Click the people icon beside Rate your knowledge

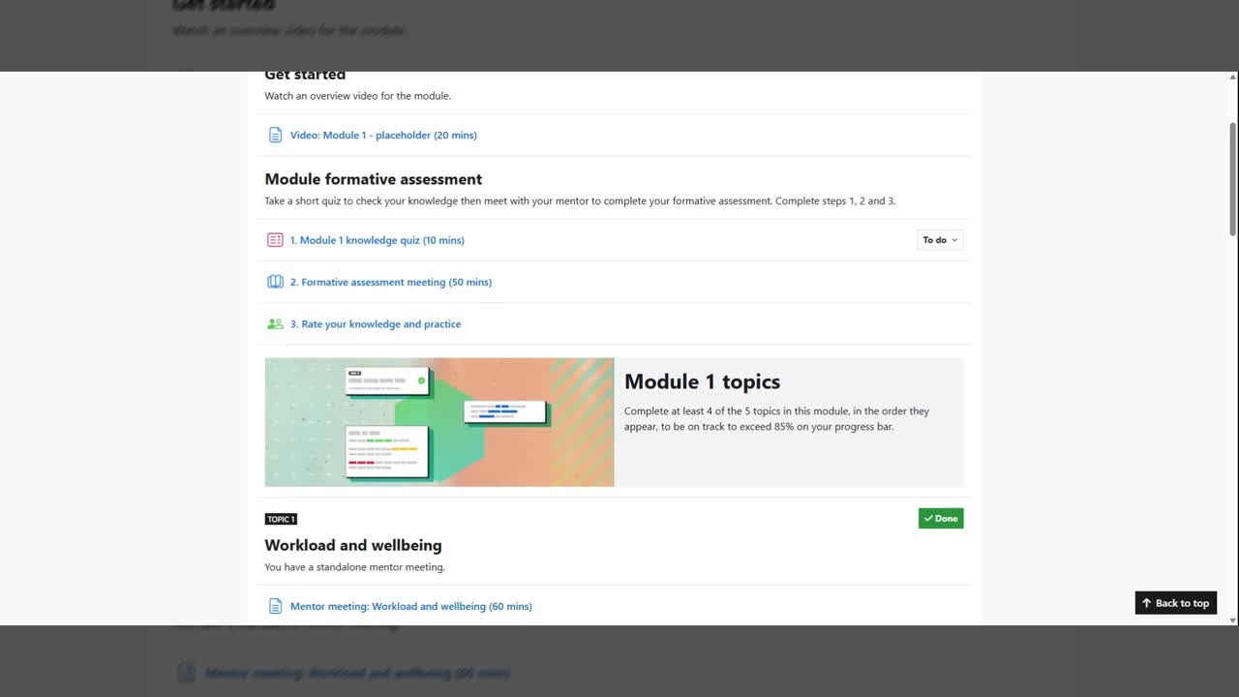pyautogui.click(x=275, y=324)
